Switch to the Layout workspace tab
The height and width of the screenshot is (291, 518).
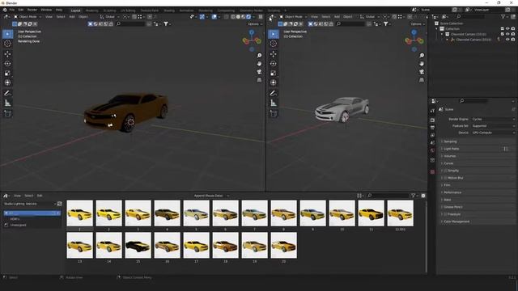tap(75, 11)
